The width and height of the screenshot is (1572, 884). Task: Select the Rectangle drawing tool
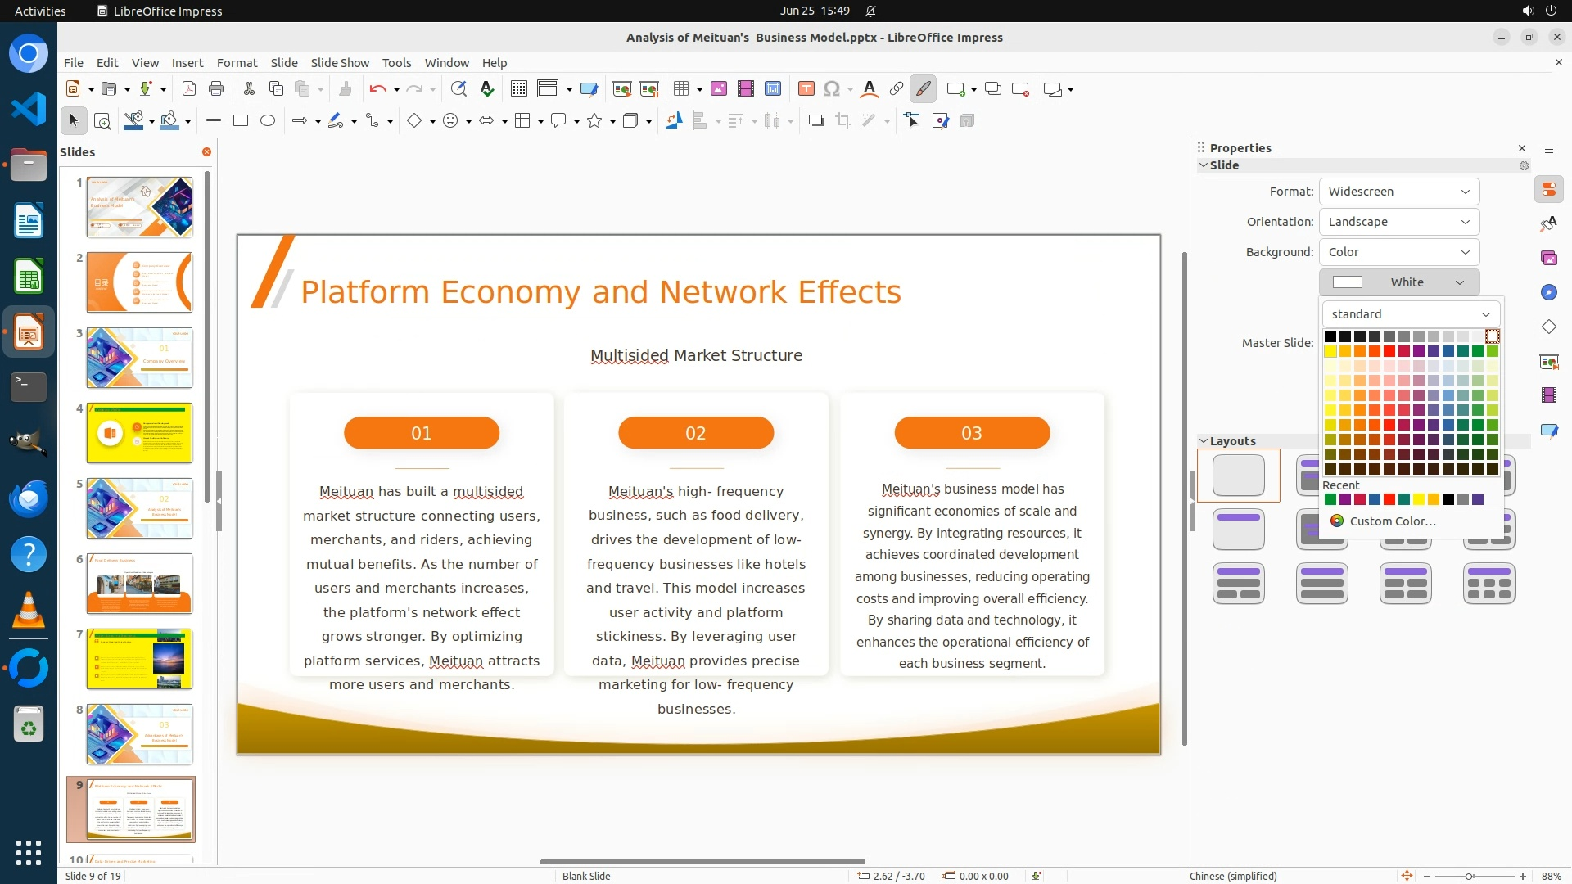click(x=241, y=121)
